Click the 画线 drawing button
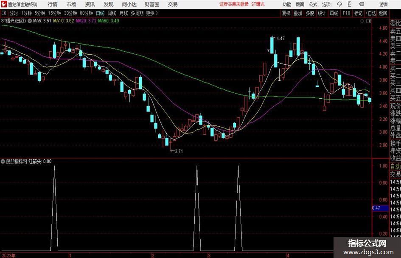The height and width of the screenshot is (258, 401). point(334,13)
